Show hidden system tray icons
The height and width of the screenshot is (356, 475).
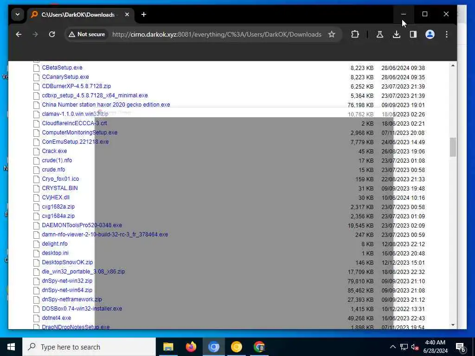coord(392,347)
